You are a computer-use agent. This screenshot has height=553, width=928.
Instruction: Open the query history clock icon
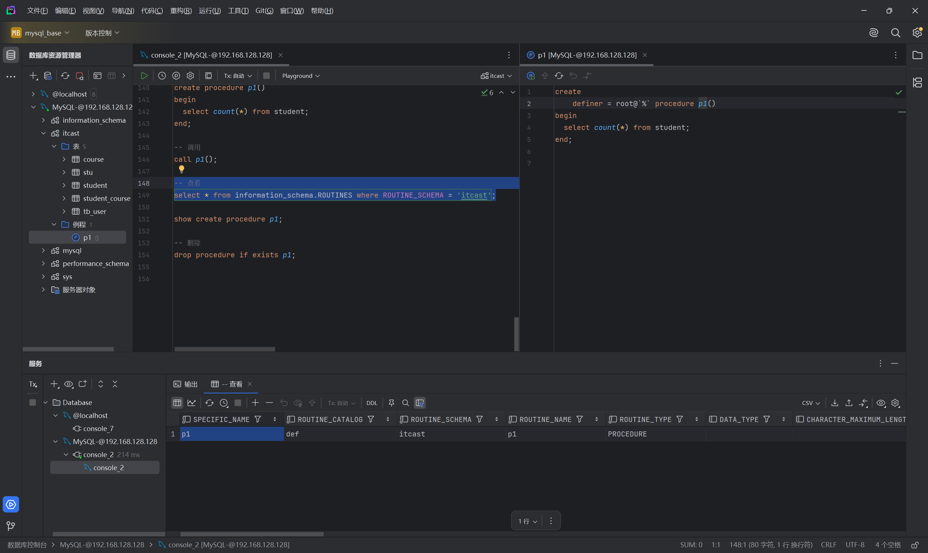coord(162,76)
